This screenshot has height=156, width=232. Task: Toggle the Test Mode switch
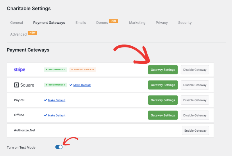59,147
